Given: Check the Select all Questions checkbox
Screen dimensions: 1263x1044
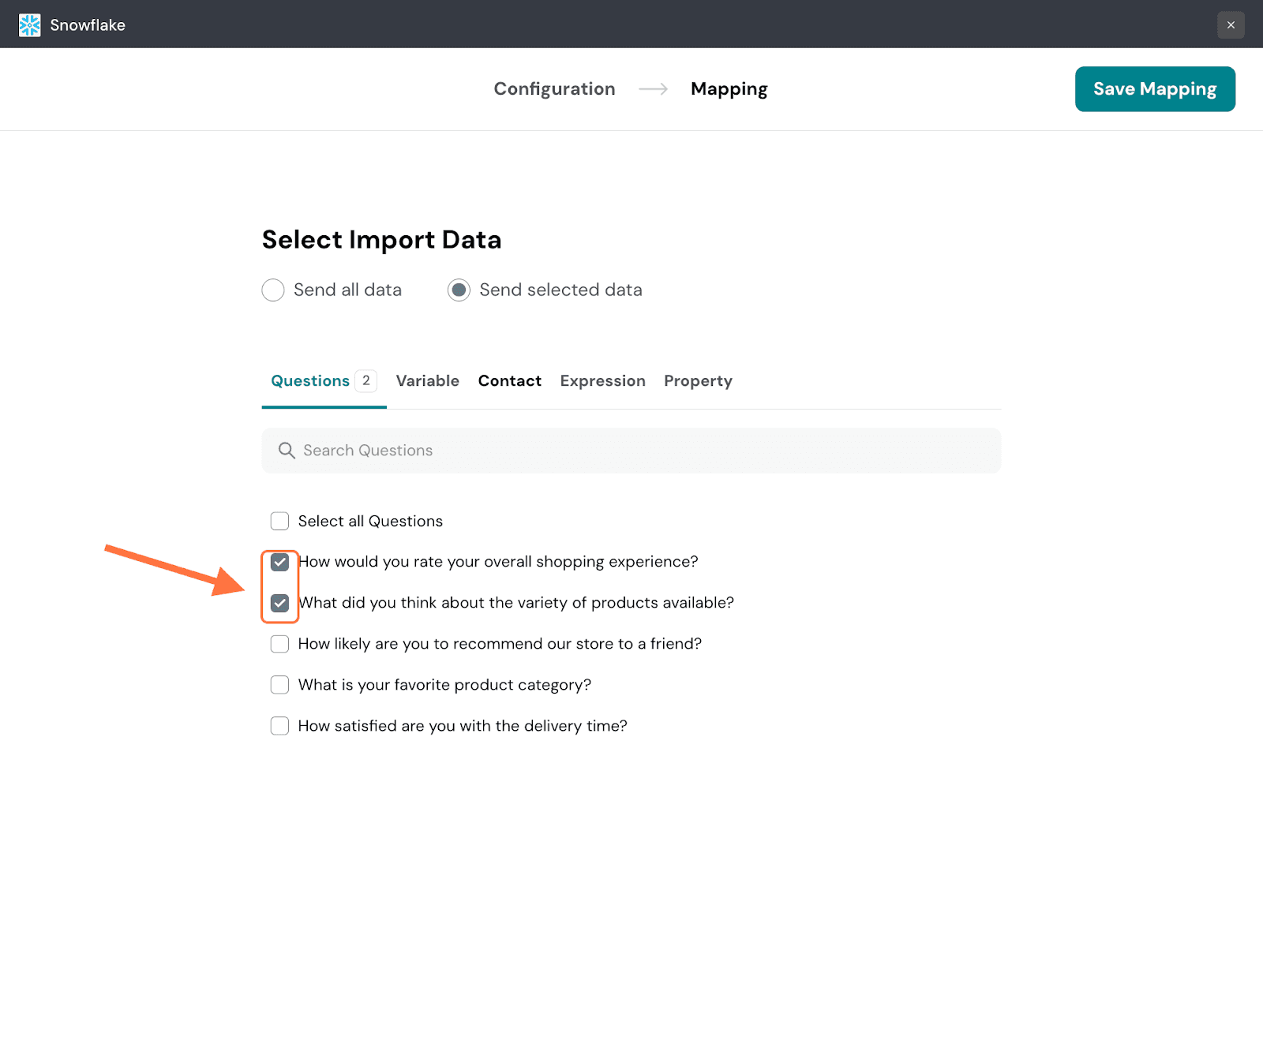Looking at the screenshot, I should 279,522.
